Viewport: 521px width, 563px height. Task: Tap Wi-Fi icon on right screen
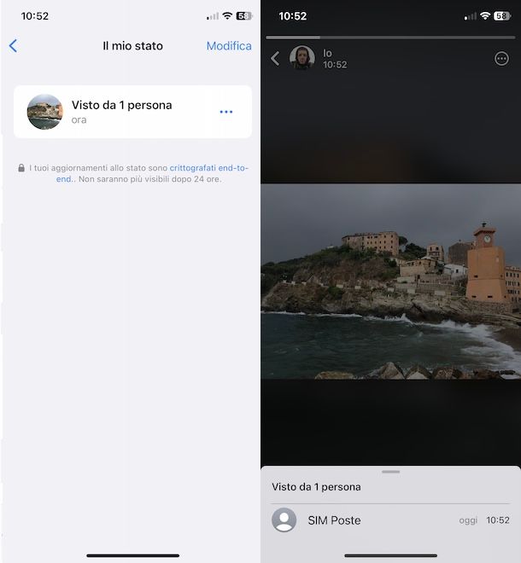pos(485,16)
